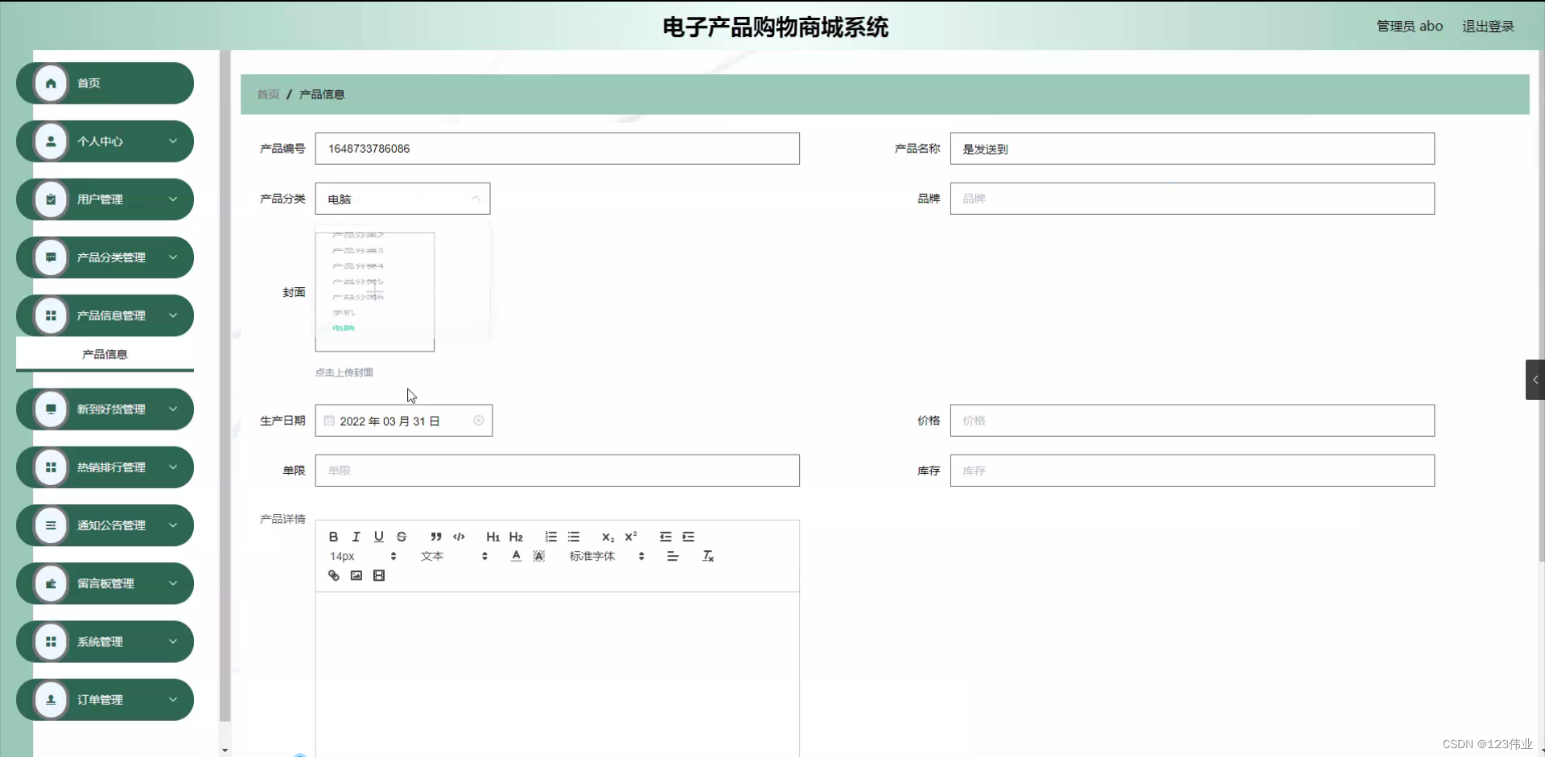Toggle the unordered list formatting
Image resolution: width=1545 pixels, height=757 pixels.
pos(574,537)
